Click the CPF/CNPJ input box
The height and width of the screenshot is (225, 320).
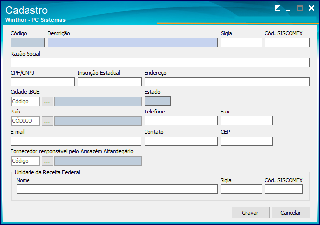[x=43, y=82]
